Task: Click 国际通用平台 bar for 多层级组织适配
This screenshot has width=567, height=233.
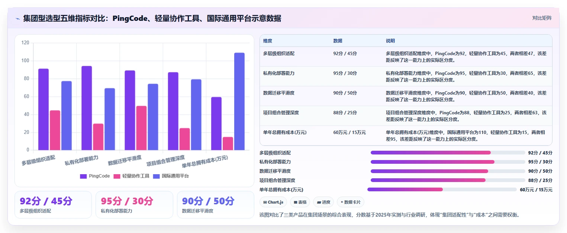Action: [x=67, y=116]
